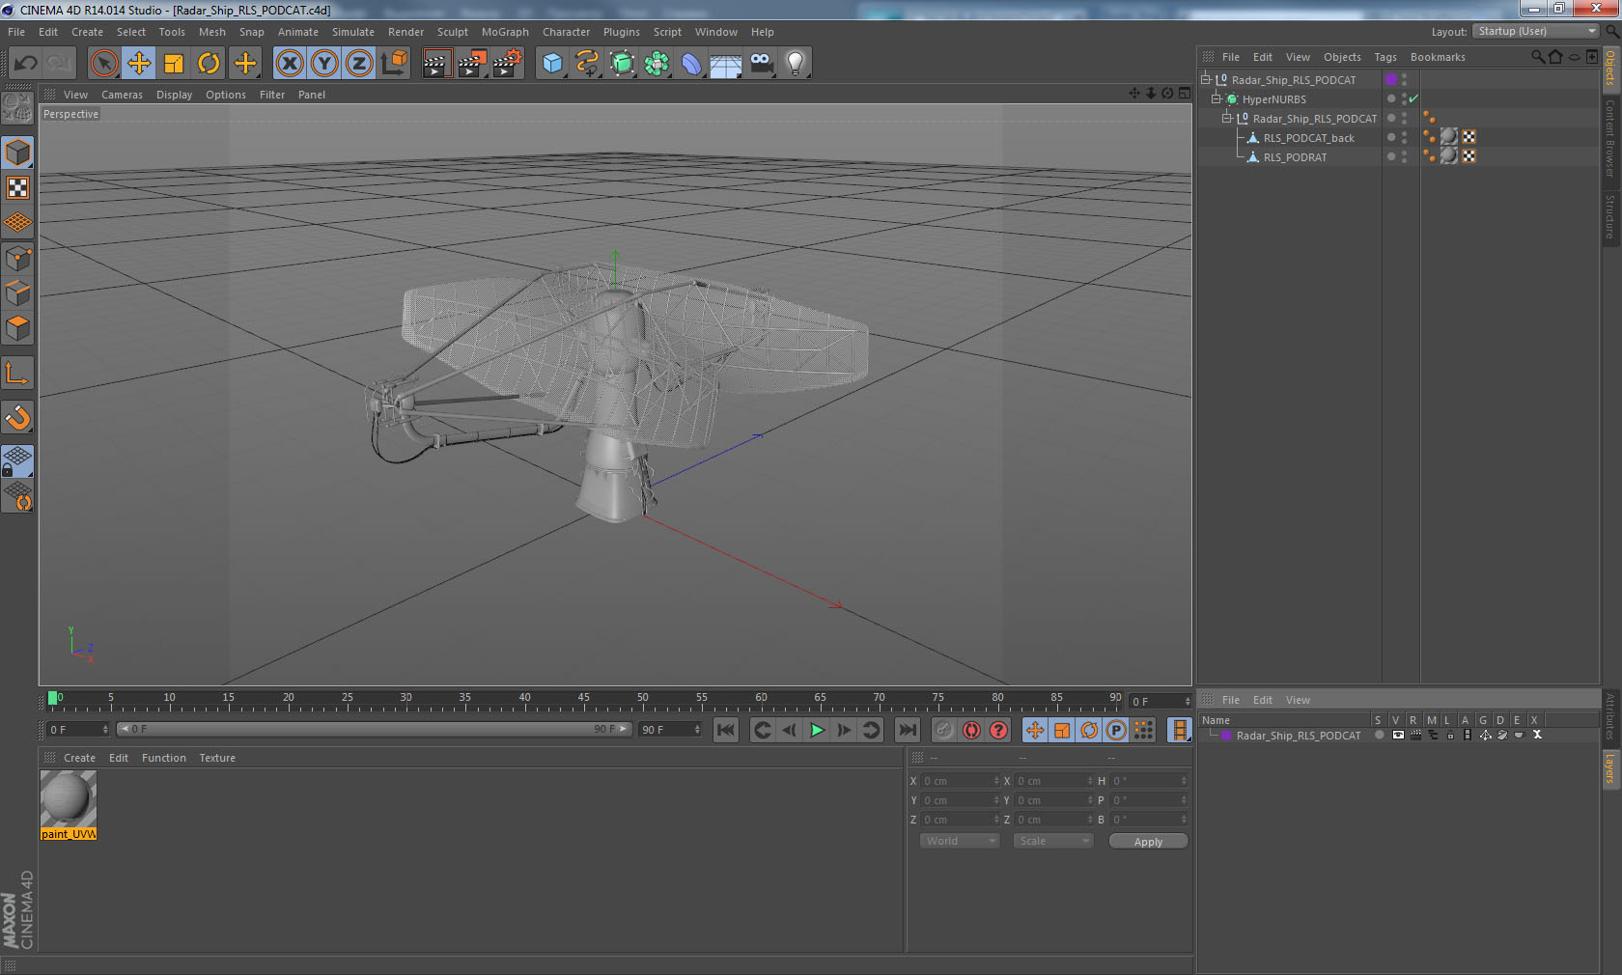The width and height of the screenshot is (1622, 975).
Task: Toggle layer Solo for Radar_Ship_RLS_PODCAT
Action: pyautogui.click(x=1379, y=735)
